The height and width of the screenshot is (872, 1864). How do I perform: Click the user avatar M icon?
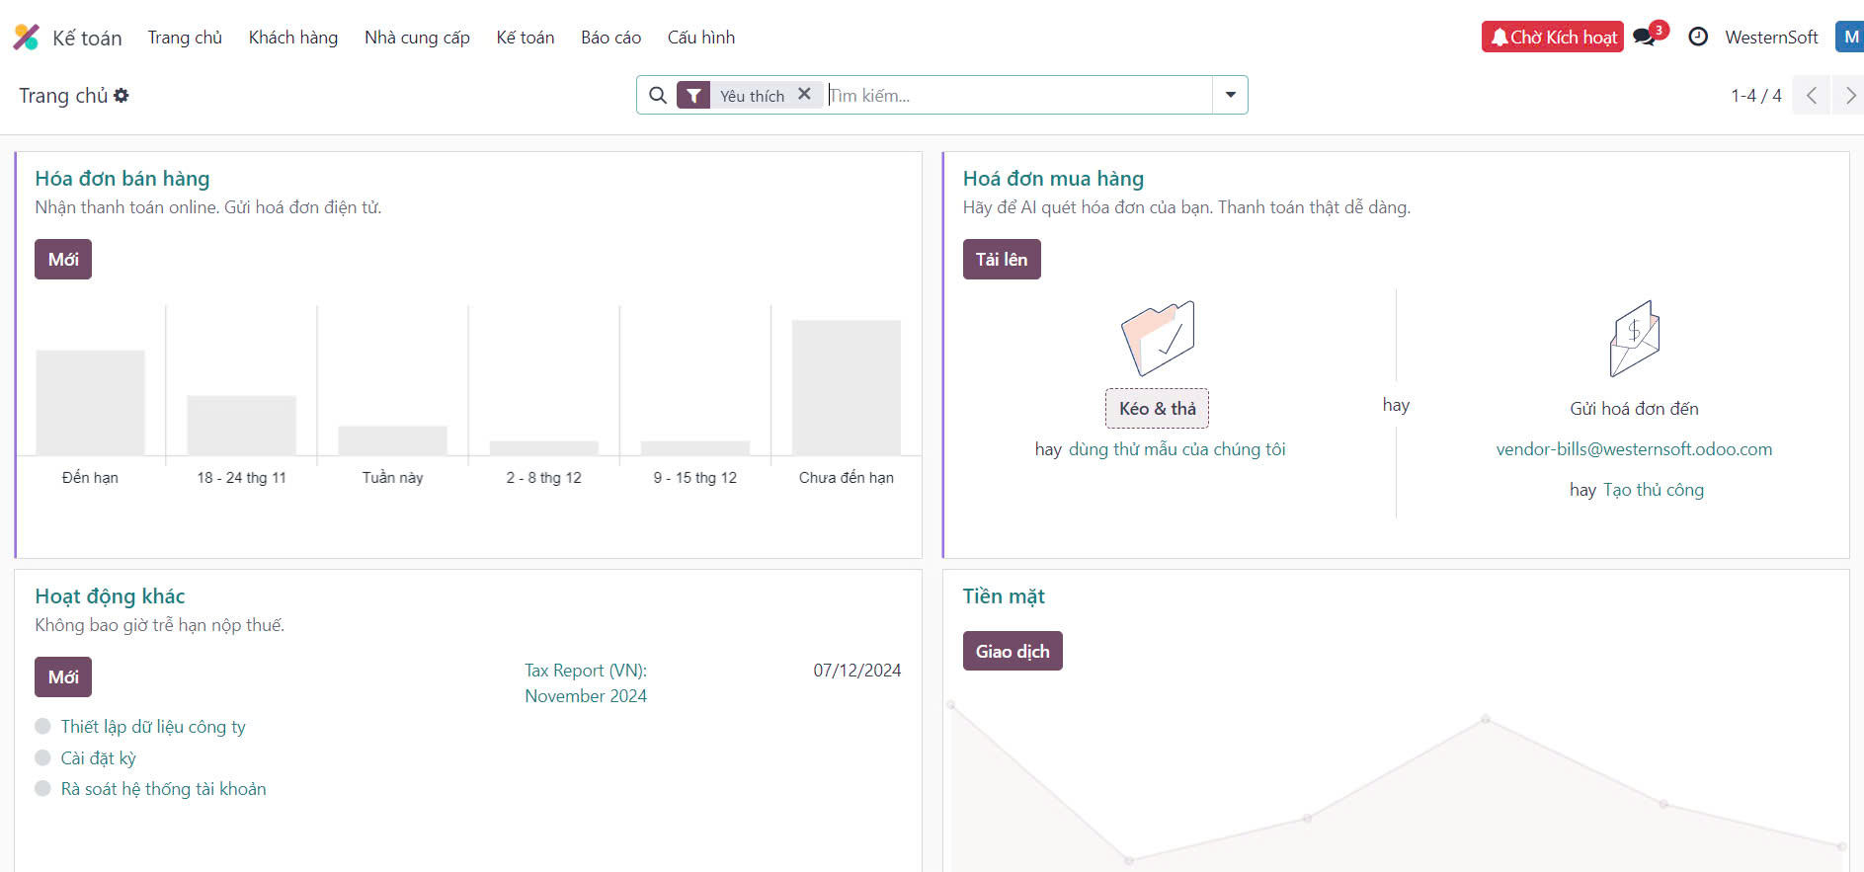[1850, 38]
